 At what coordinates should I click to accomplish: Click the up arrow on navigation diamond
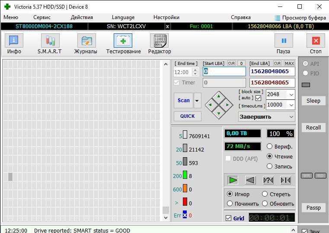(219, 97)
